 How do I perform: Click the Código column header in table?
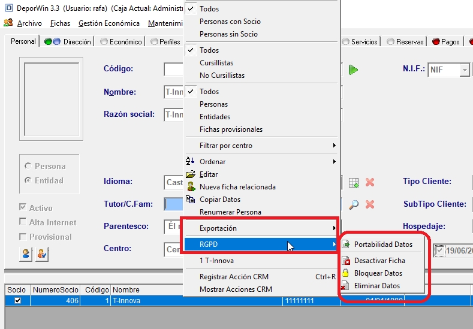point(97,290)
